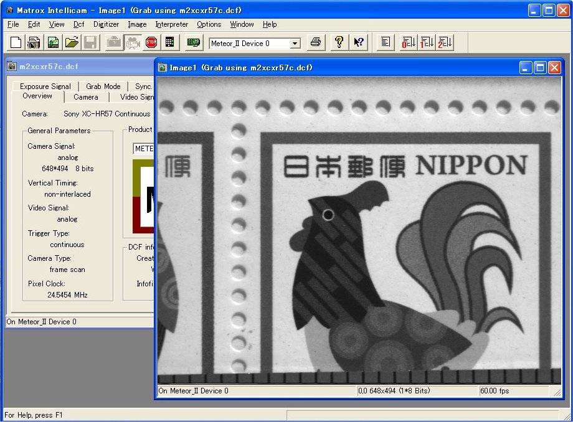Select the Grab Mode tab

click(x=103, y=87)
